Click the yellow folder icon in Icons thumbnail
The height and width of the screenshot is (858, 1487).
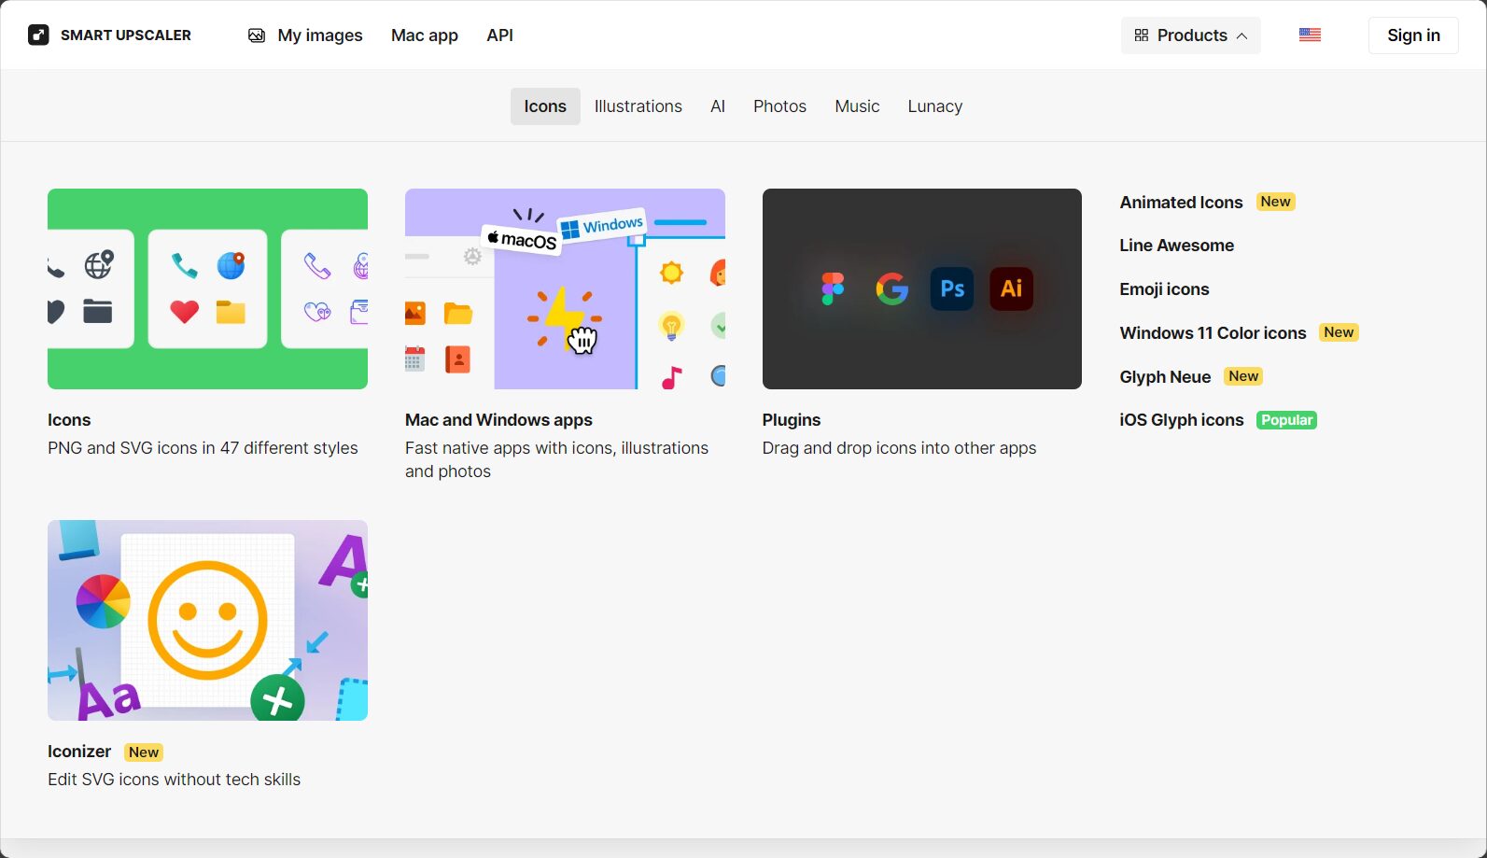(231, 312)
